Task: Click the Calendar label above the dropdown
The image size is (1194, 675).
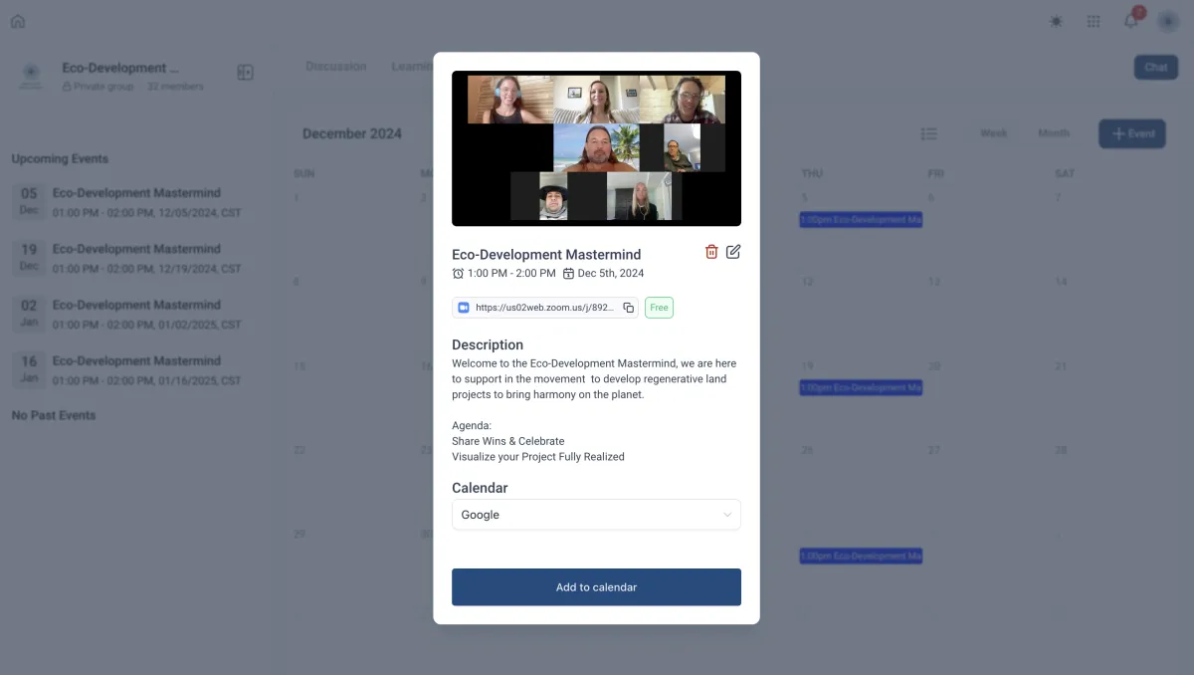Action: (x=480, y=488)
